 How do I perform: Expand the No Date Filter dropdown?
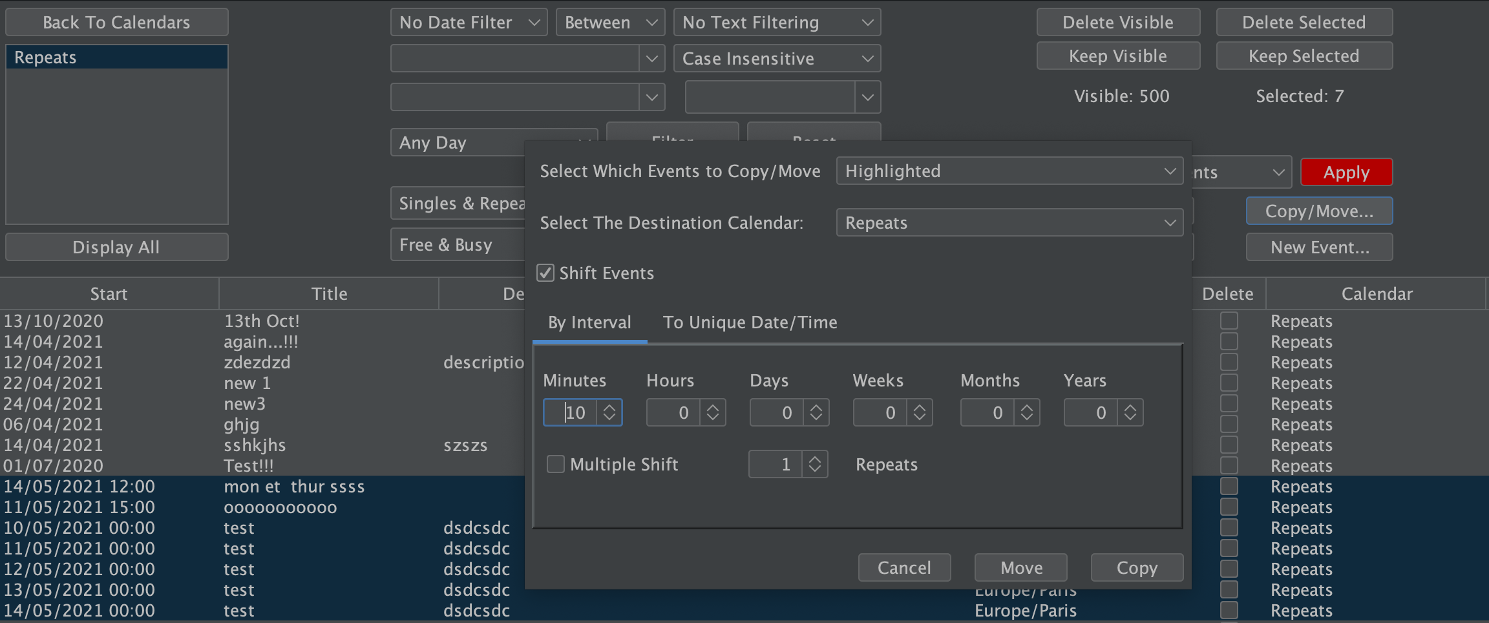click(x=468, y=21)
